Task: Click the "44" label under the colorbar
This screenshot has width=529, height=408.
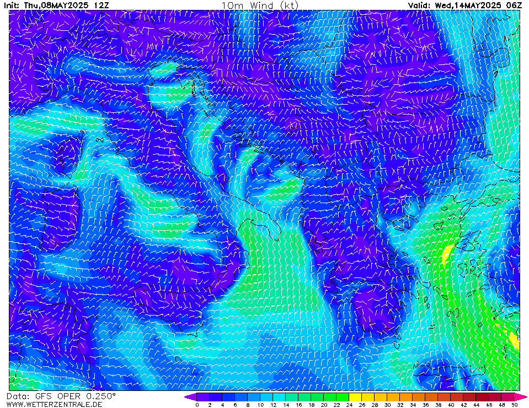Action: [x=477, y=405]
